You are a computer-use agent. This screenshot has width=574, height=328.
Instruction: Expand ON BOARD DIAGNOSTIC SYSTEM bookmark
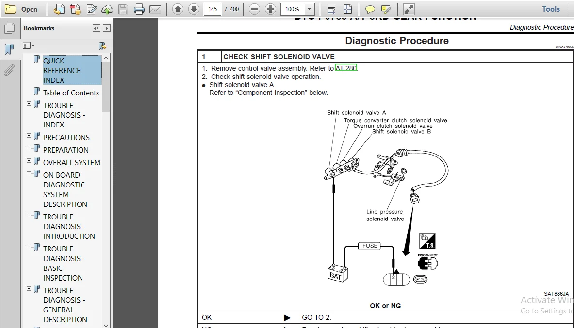tap(29, 173)
